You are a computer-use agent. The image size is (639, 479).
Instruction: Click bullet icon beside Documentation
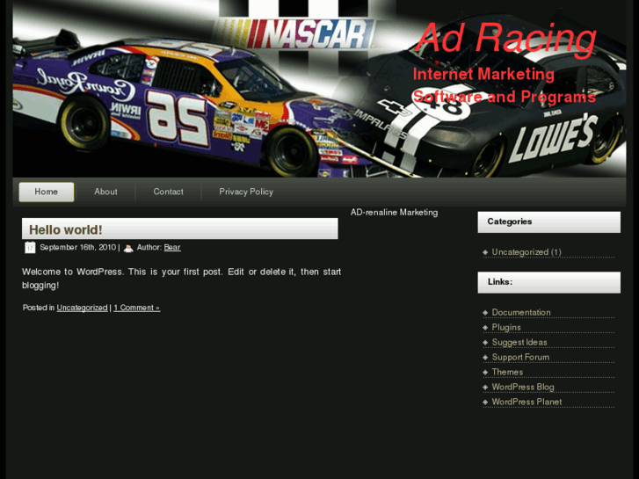(485, 313)
